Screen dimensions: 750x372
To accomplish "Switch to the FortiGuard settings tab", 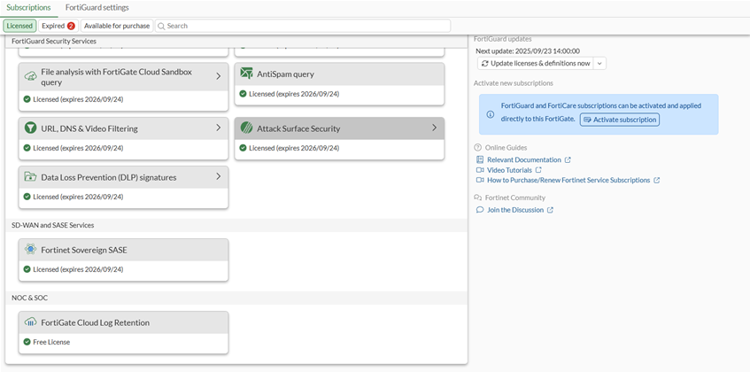I will [97, 7].
